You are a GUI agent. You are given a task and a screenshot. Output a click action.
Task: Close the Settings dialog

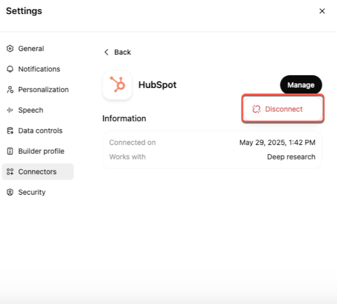tap(322, 11)
